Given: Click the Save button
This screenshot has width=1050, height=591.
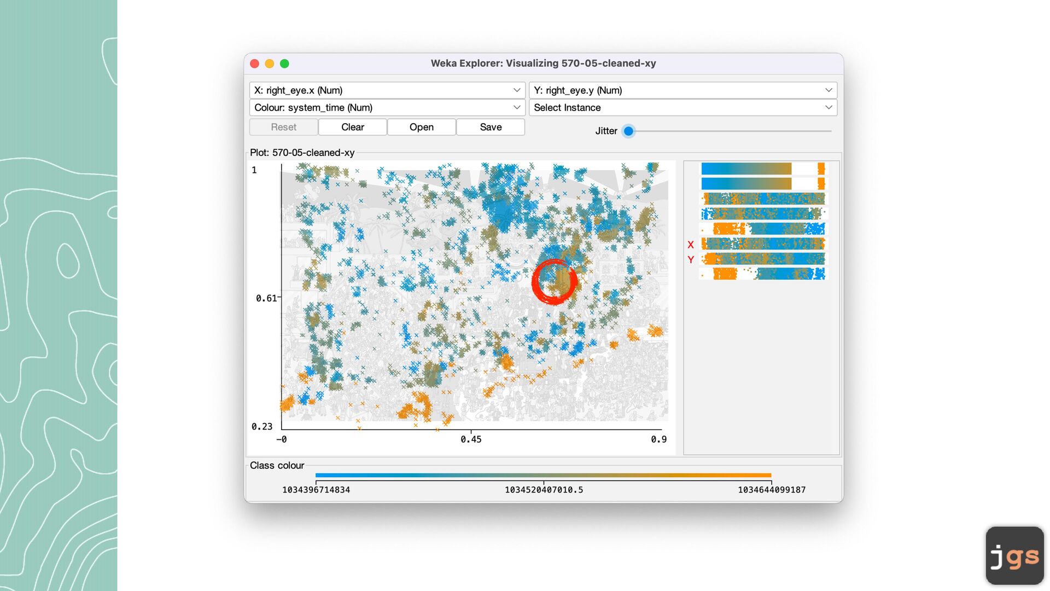Looking at the screenshot, I should pos(491,127).
